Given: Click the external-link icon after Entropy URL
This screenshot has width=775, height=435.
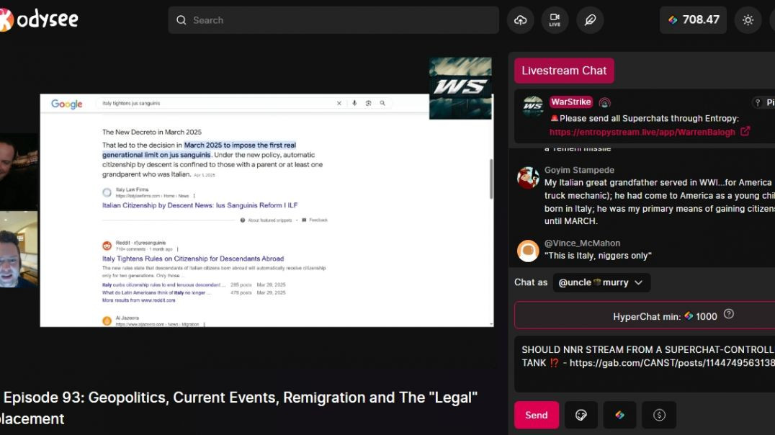Looking at the screenshot, I should 745,132.
